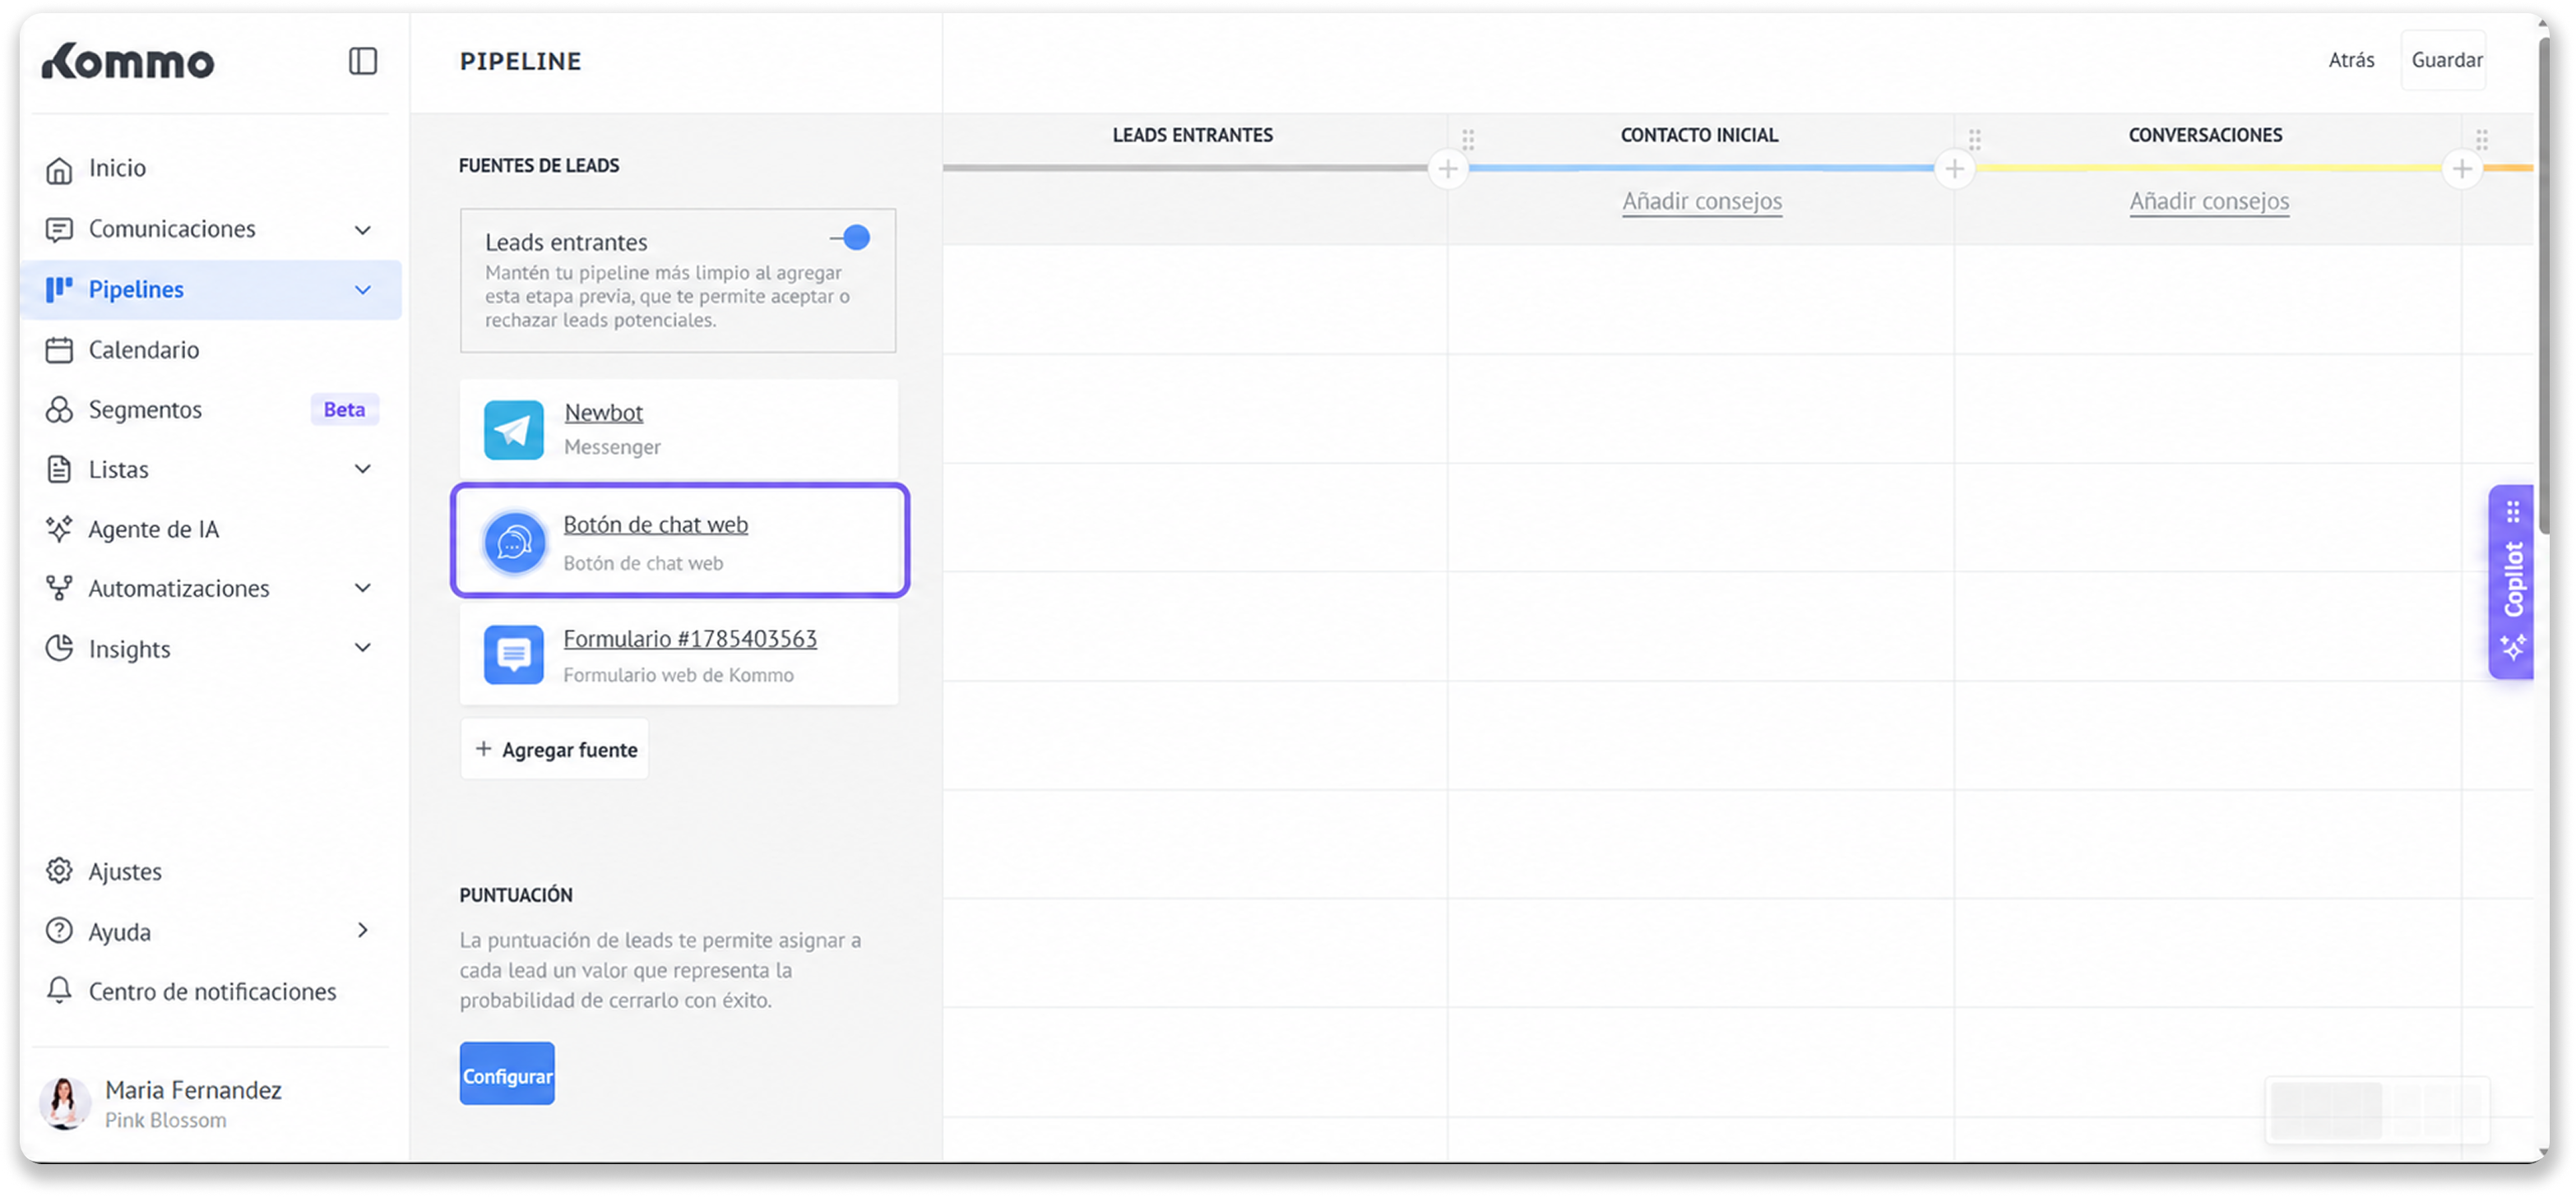The width and height of the screenshot is (2576, 1197).
Task: Add stage after Conversaciones with plus
Action: [x=2462, y=169]
